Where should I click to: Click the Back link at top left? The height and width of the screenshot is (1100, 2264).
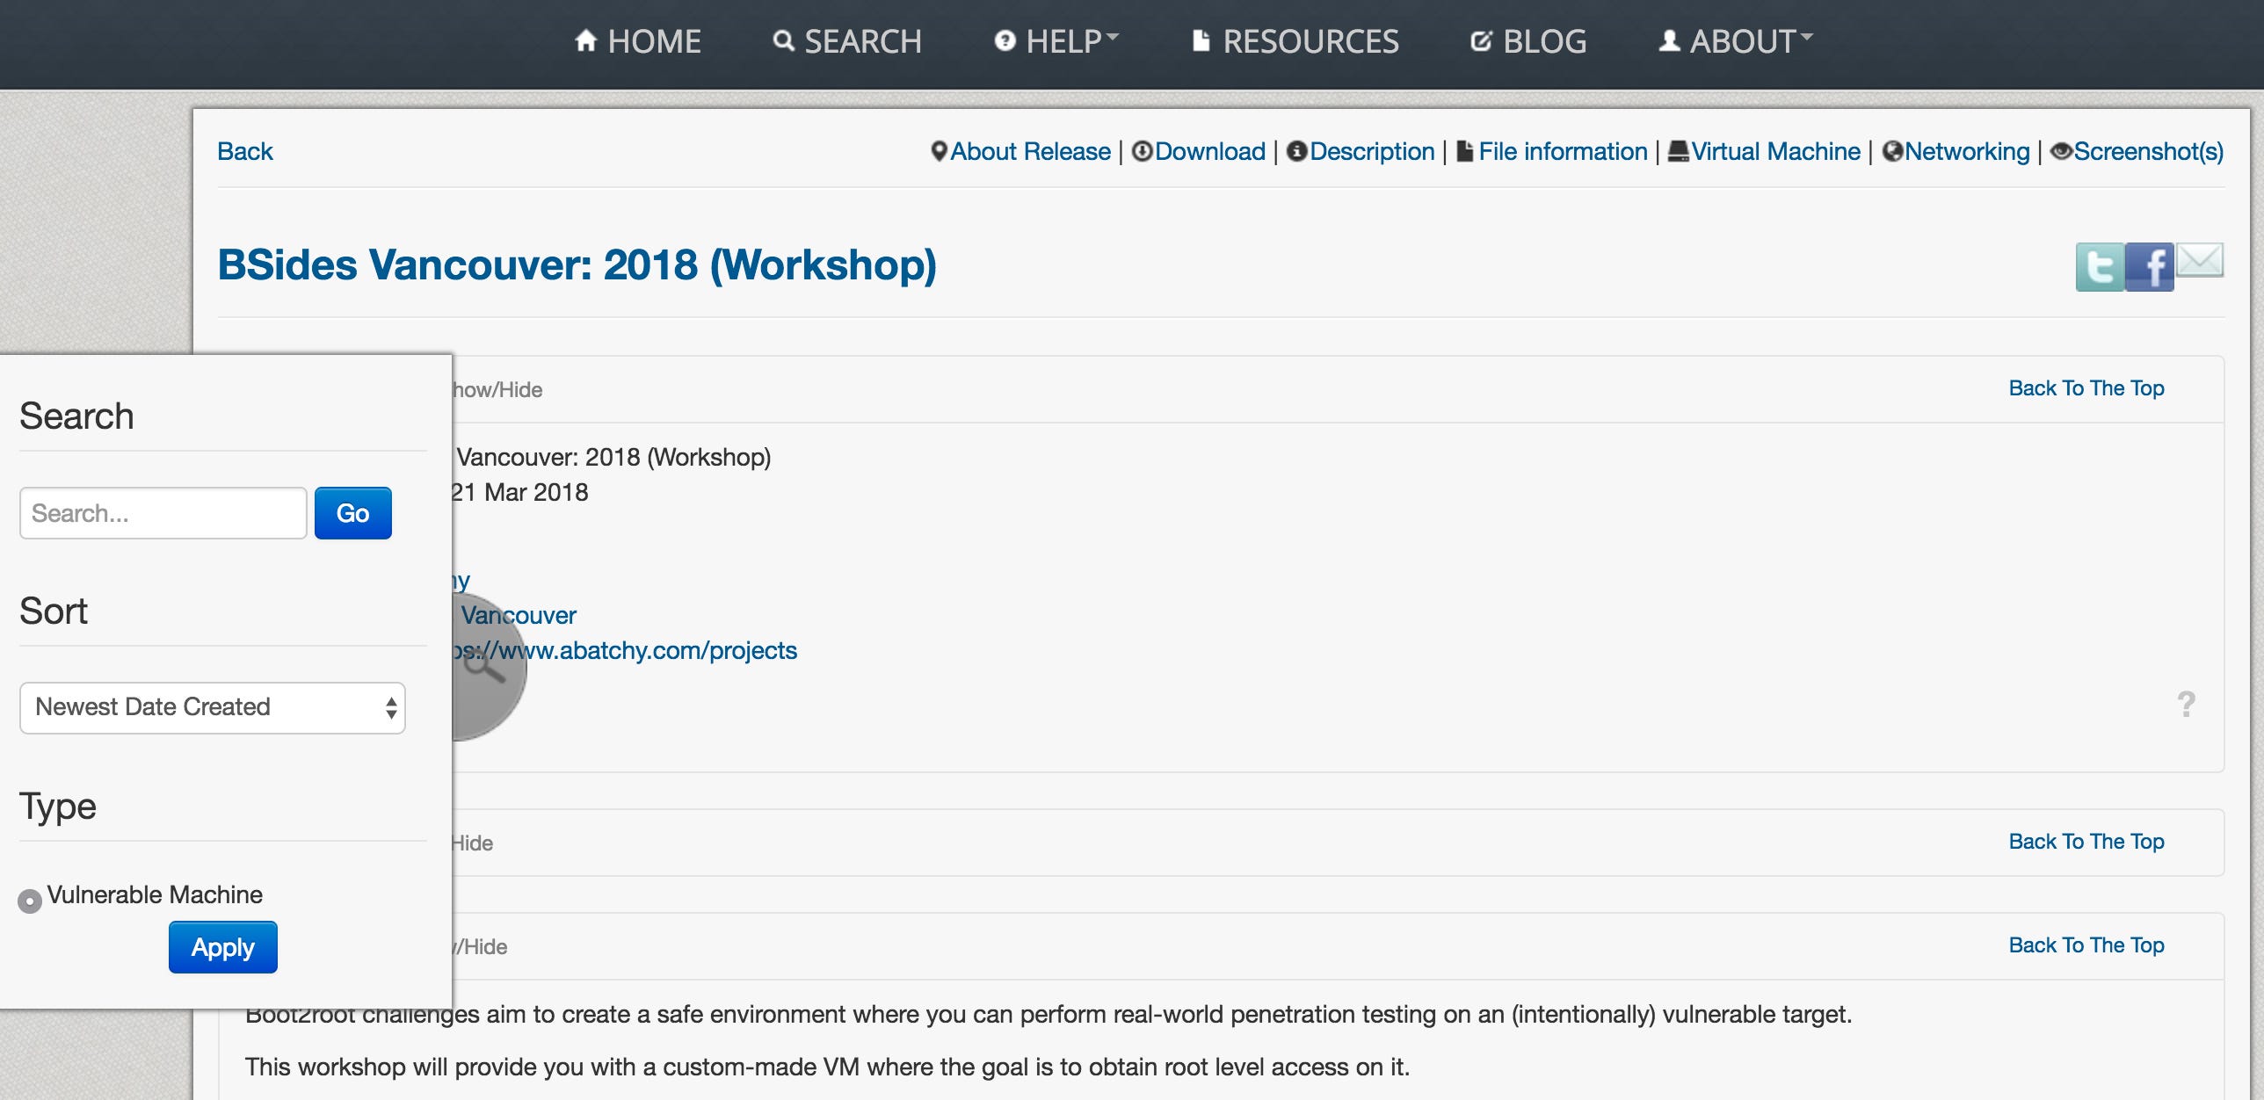click(x=244, y=151)
